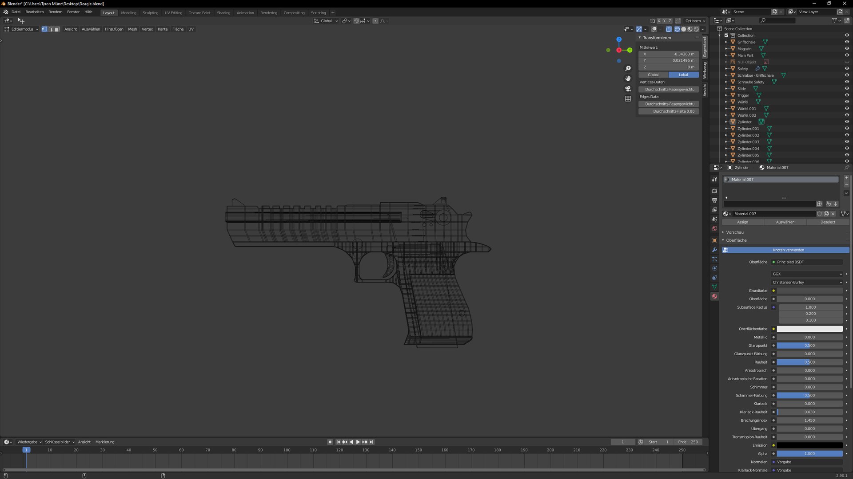Open the Tool properties tab icon
The height and width of the screenshot is (479, 853).
click(714, 179)
